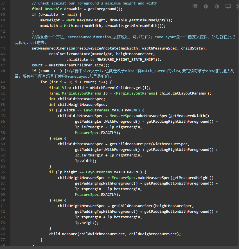This screenshot has height=249, width=239.
Task: Click the circular back arrow icon
Action: pyautogui.click(x=206, y=6)
